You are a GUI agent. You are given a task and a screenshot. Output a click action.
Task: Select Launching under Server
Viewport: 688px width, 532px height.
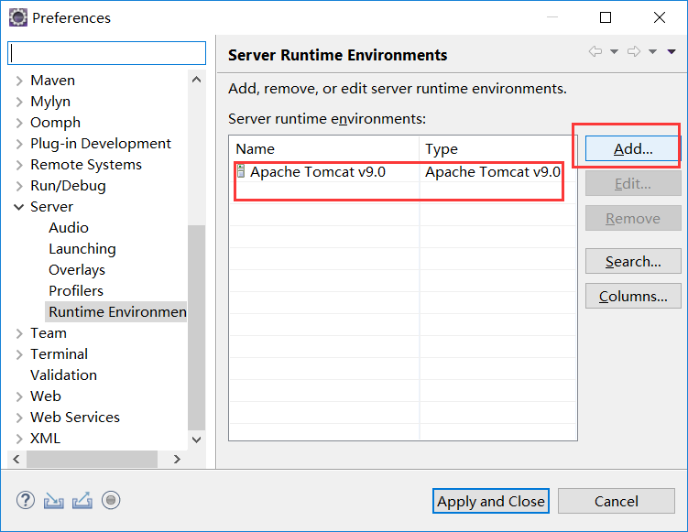click(82, 249)
